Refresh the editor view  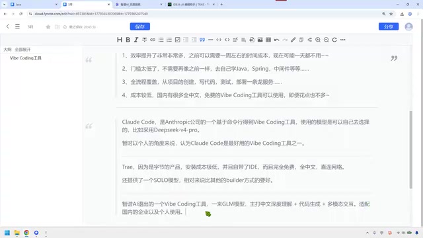334,40
